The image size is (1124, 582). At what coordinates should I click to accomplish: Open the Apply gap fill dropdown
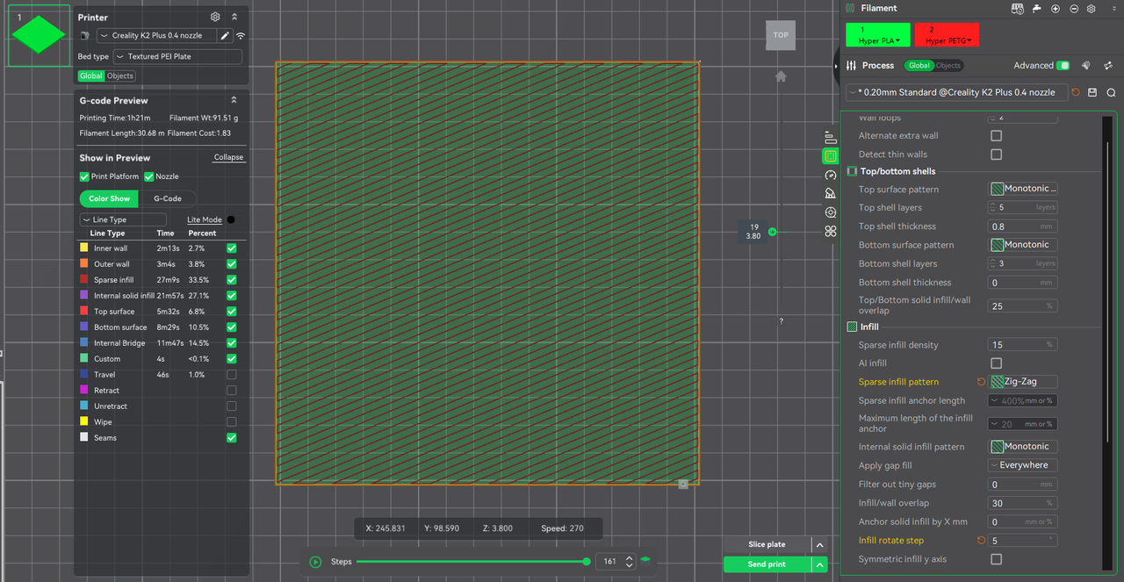(1022, 465)
